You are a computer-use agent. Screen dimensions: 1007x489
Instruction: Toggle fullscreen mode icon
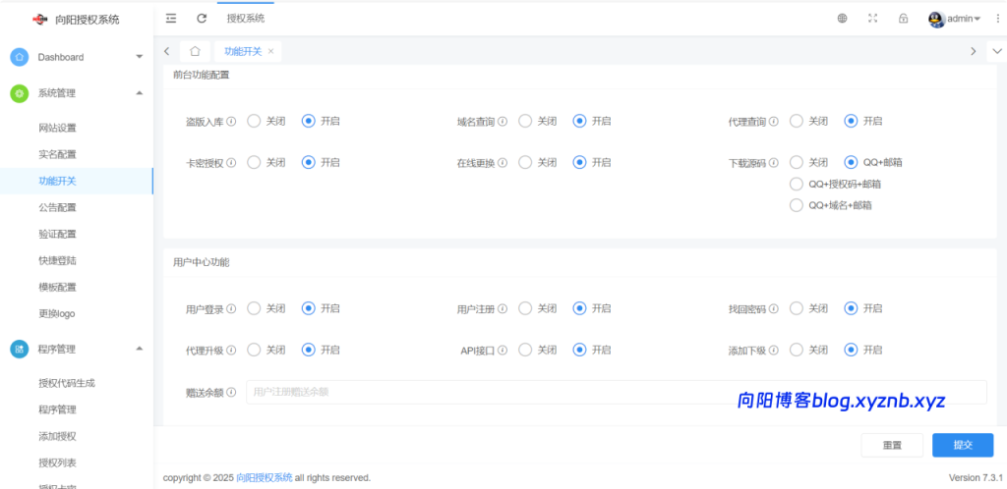pos(872,18)
